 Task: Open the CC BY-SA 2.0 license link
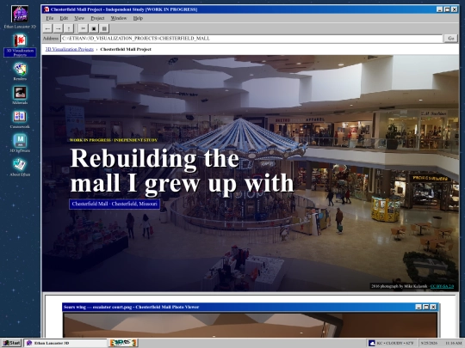(x=442, y=286)
